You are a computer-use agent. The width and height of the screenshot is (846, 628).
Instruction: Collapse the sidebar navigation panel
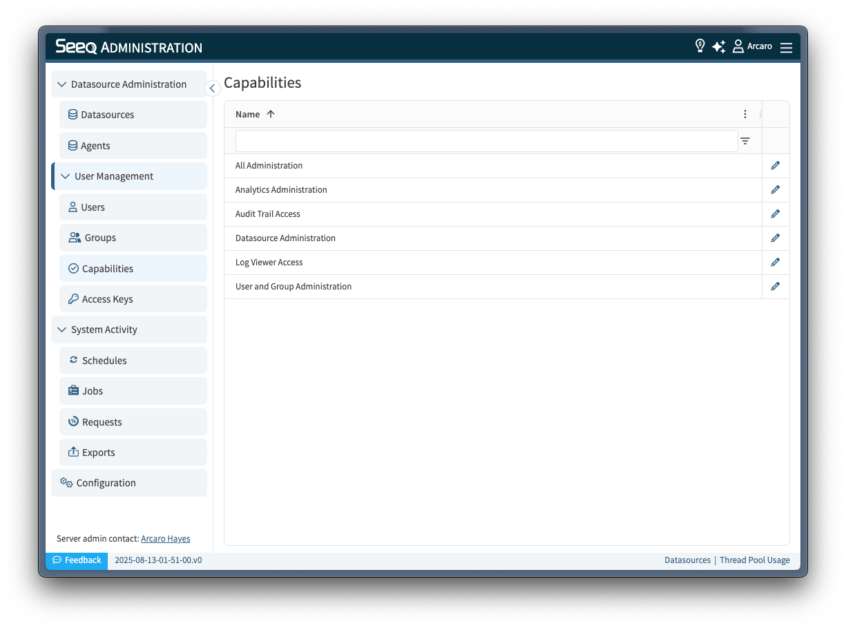point(213,88)
